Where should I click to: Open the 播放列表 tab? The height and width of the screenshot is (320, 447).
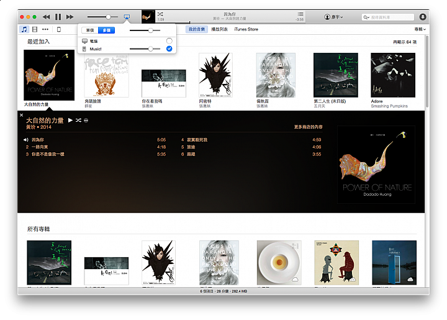[x=219, y=29]
